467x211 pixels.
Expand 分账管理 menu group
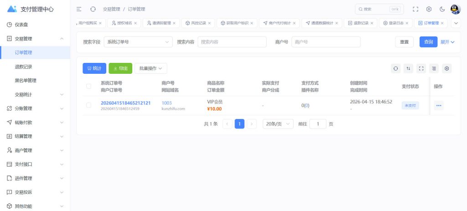tap(35, 108)
